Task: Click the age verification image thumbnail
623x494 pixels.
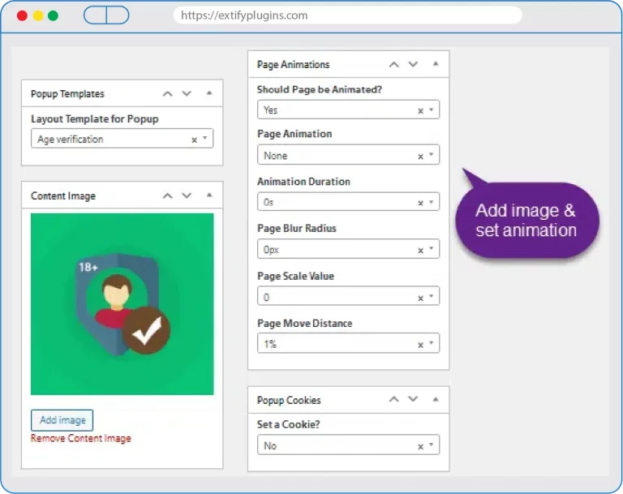Action: coord(122,303)
